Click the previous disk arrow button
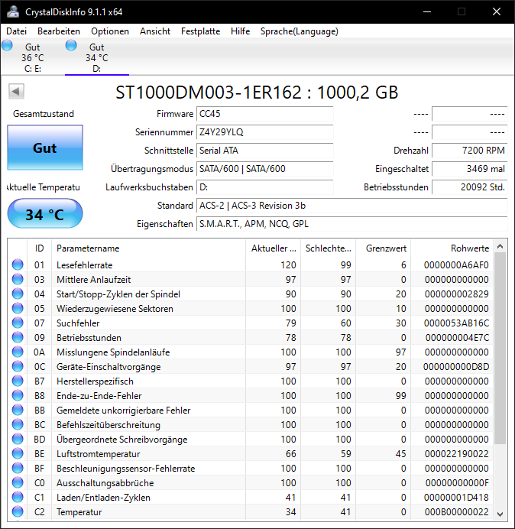515x529 pixels. click(16, 91)
